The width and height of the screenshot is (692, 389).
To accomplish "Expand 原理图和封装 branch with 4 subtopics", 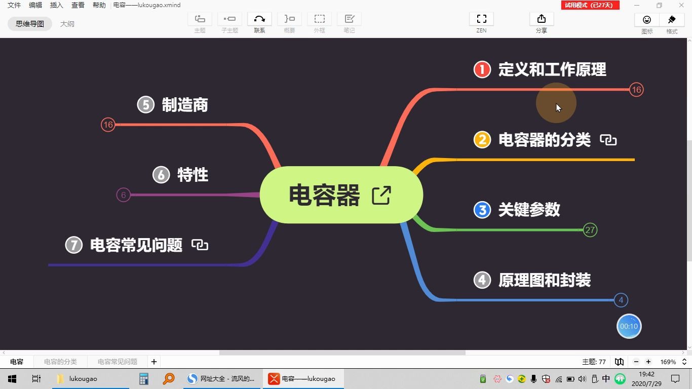I will pyautogui.click(x=621, y=300).
